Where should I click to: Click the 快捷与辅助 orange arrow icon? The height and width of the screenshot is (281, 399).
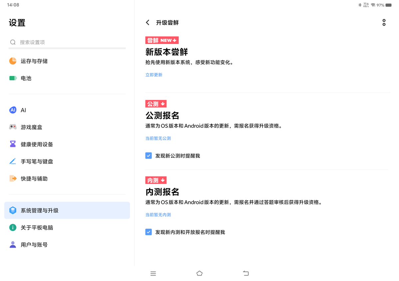coord(13,178)
